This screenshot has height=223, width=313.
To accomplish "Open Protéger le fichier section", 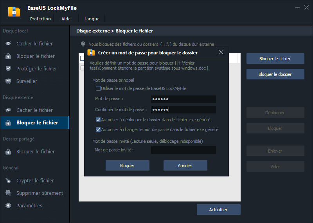I will click(35, 69).
